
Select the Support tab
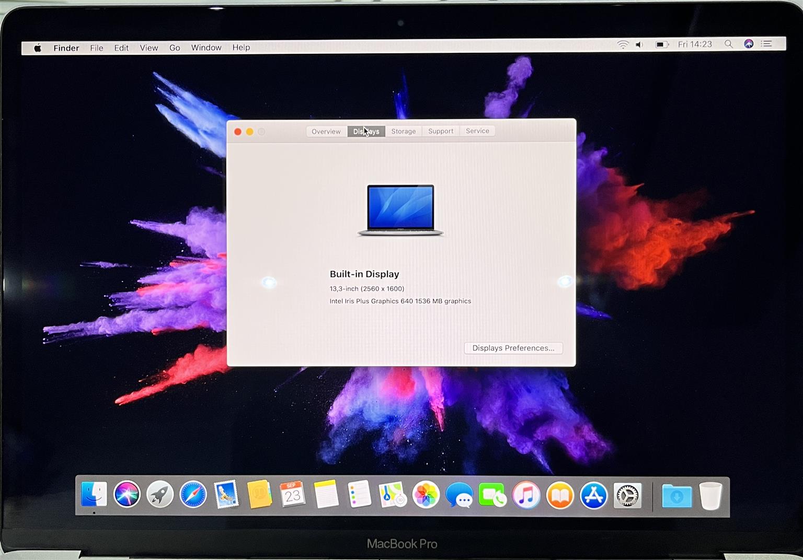pyautogui.click(x=441, y=131)
